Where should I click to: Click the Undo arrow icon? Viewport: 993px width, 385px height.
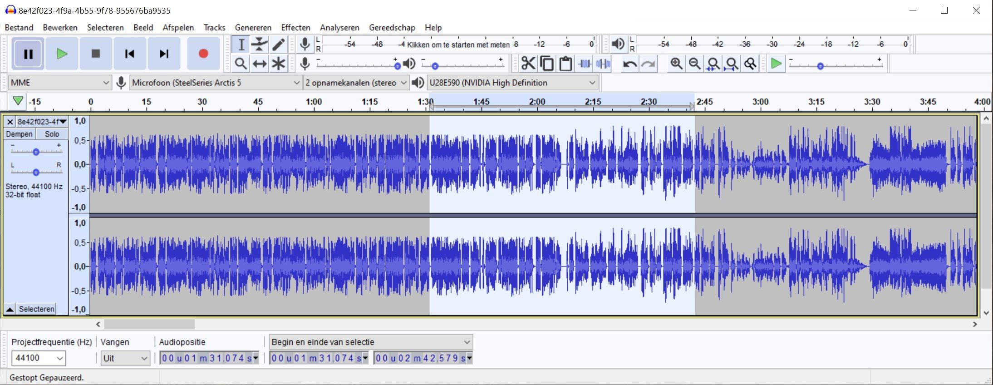click(629, 64)
